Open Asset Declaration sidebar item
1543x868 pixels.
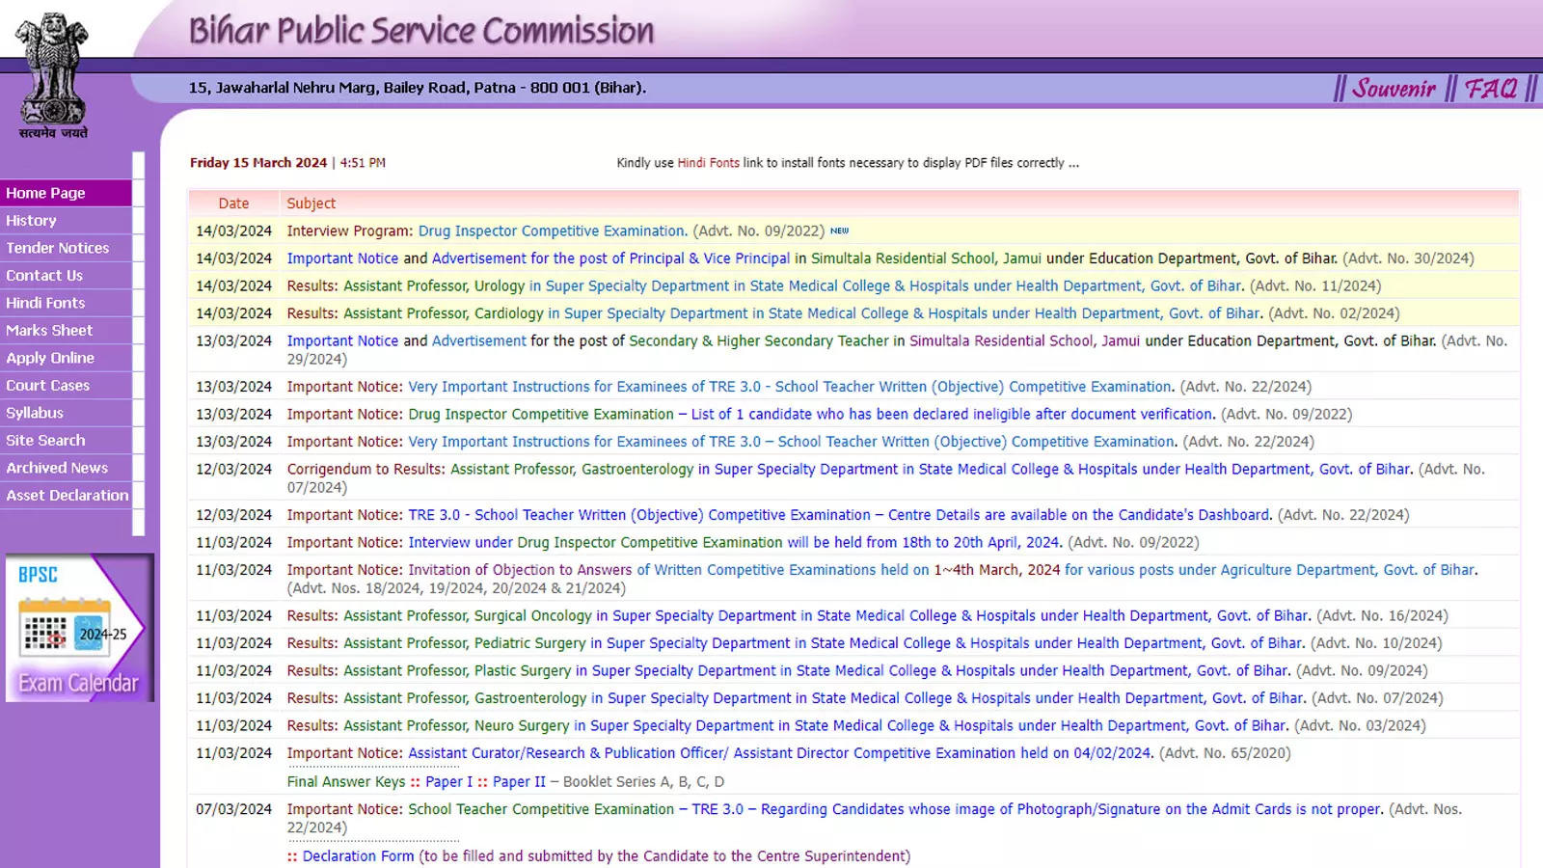tap(66, 496)
